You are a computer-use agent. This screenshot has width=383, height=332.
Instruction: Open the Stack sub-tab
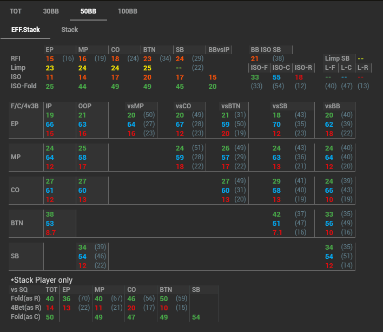69,30
